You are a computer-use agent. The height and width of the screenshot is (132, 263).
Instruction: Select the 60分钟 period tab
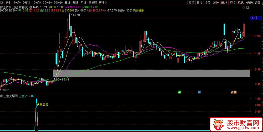pyautogui.click(x=58, y=3)
